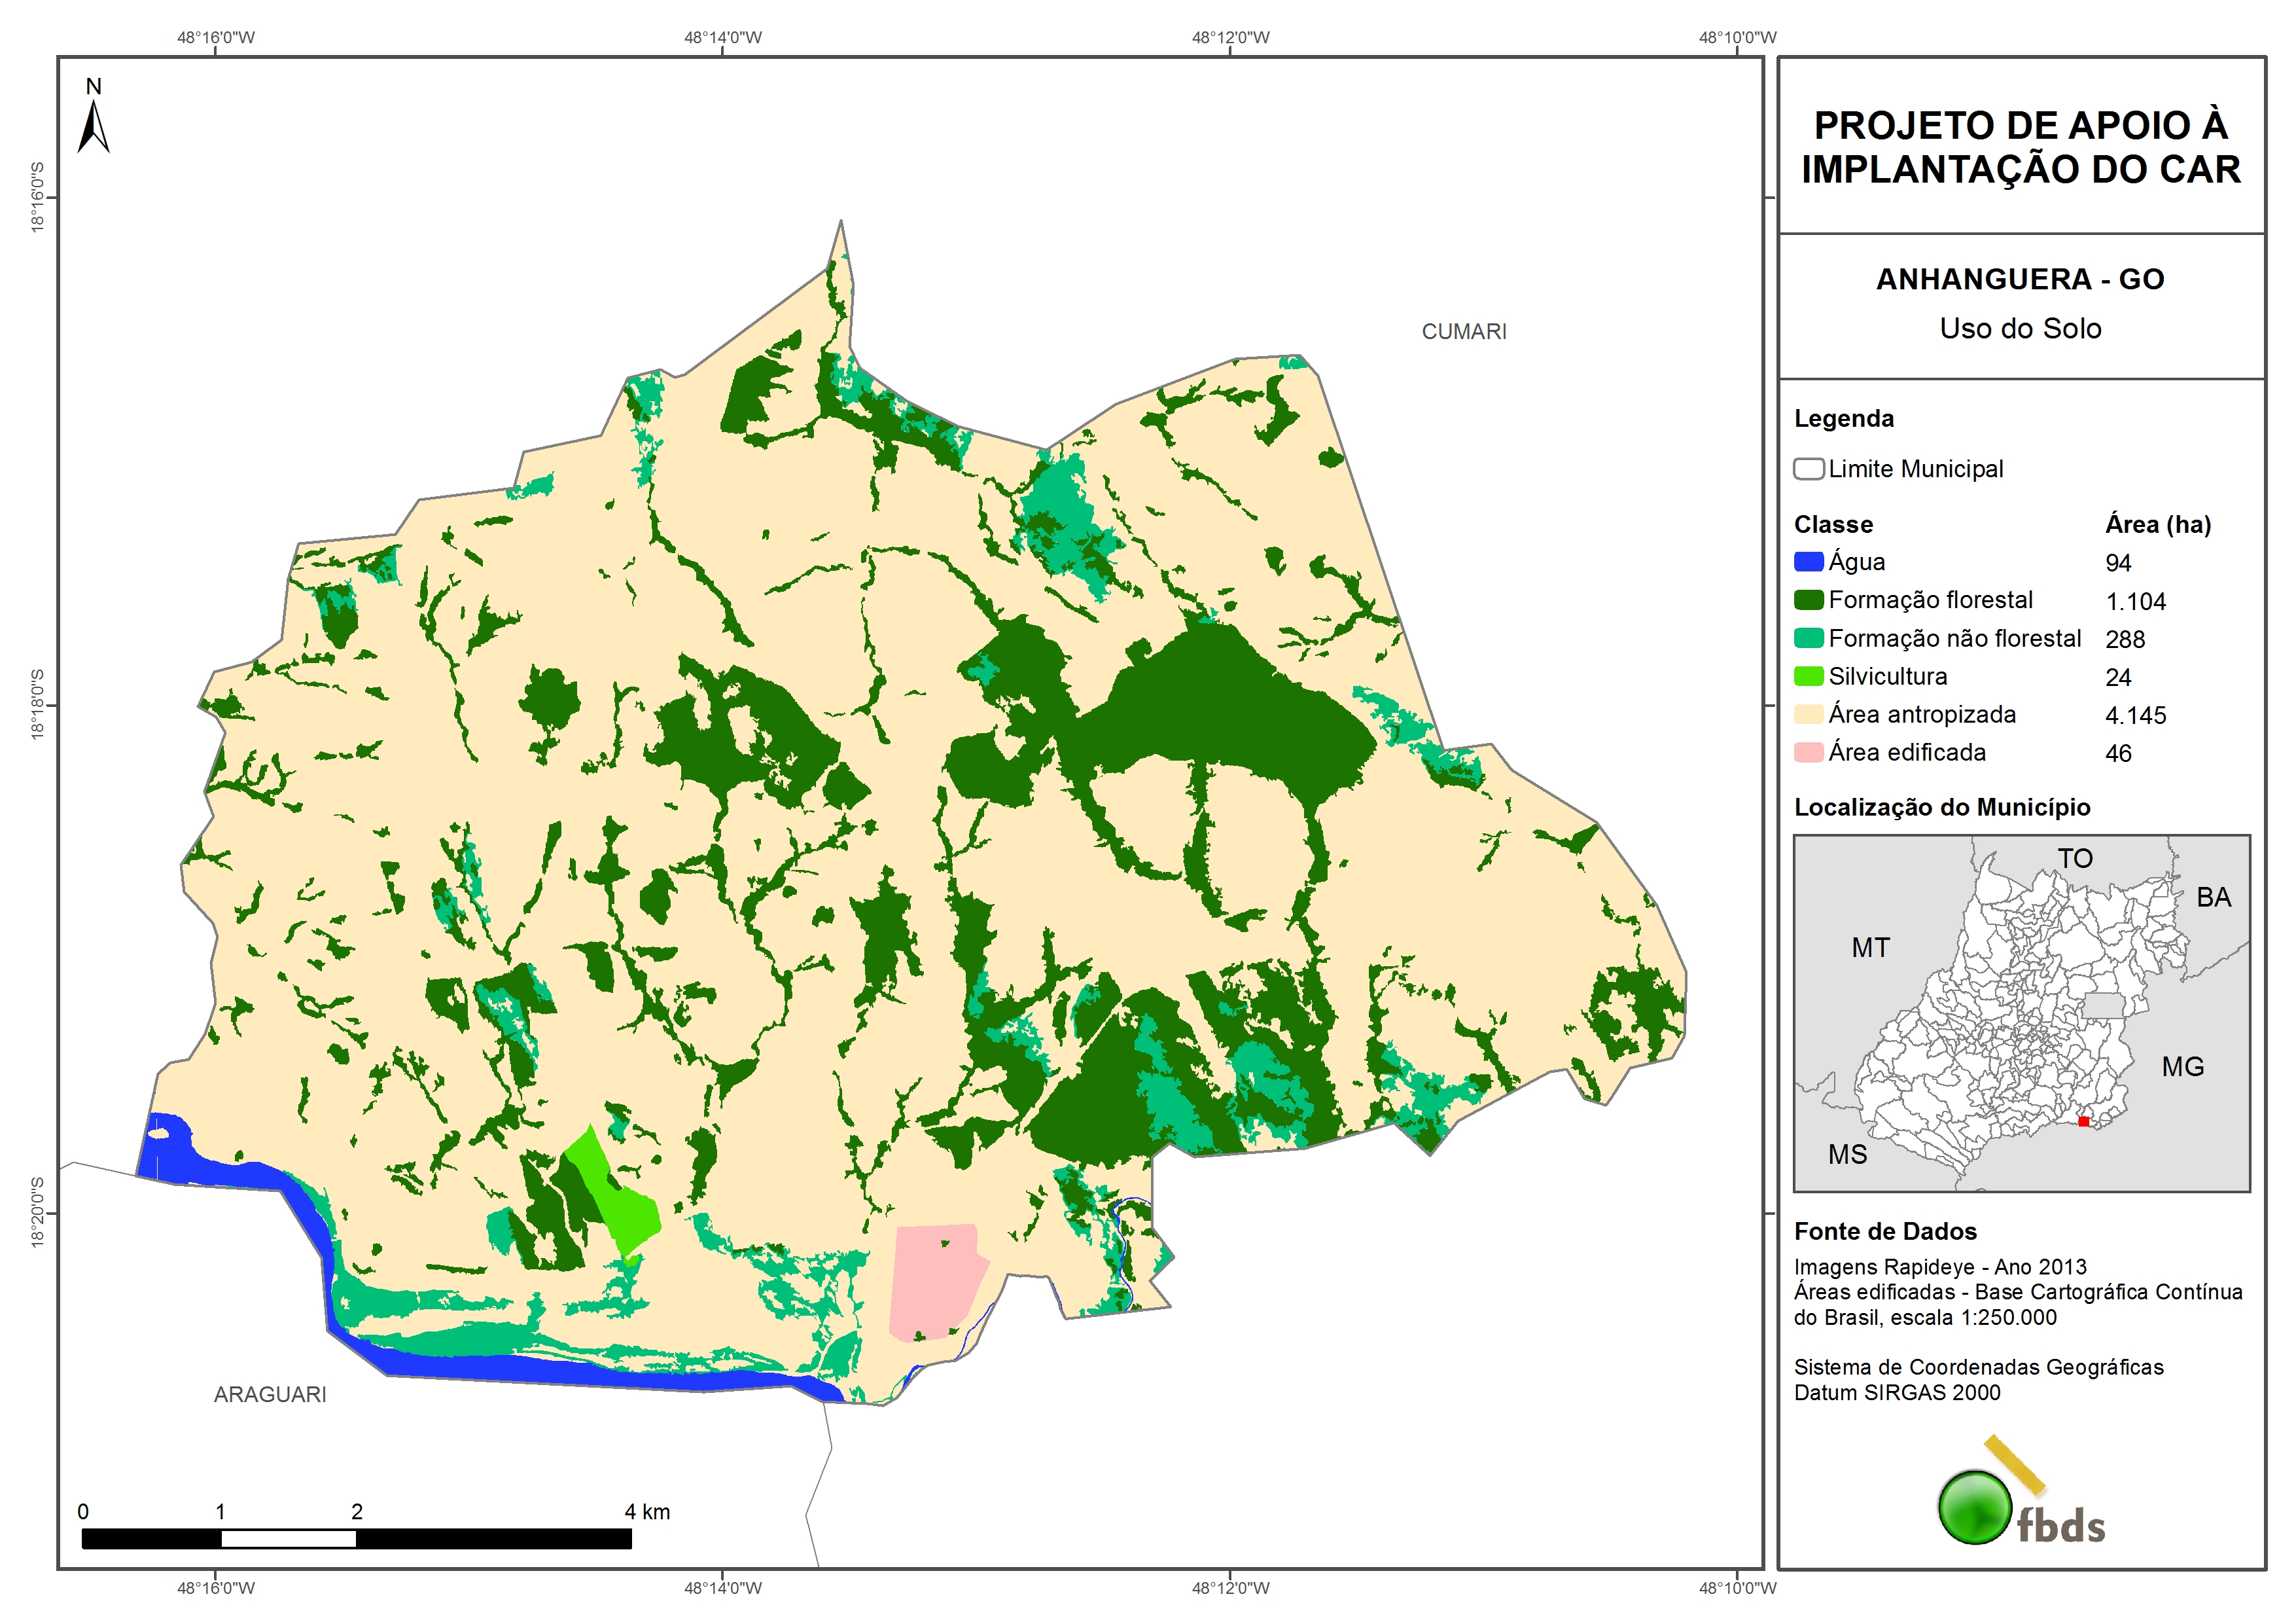Click the blue Água legend swatch
This screenshot has height=1624, width=2296.
1808,562
